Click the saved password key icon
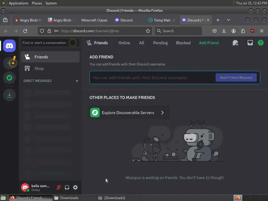 57,31
